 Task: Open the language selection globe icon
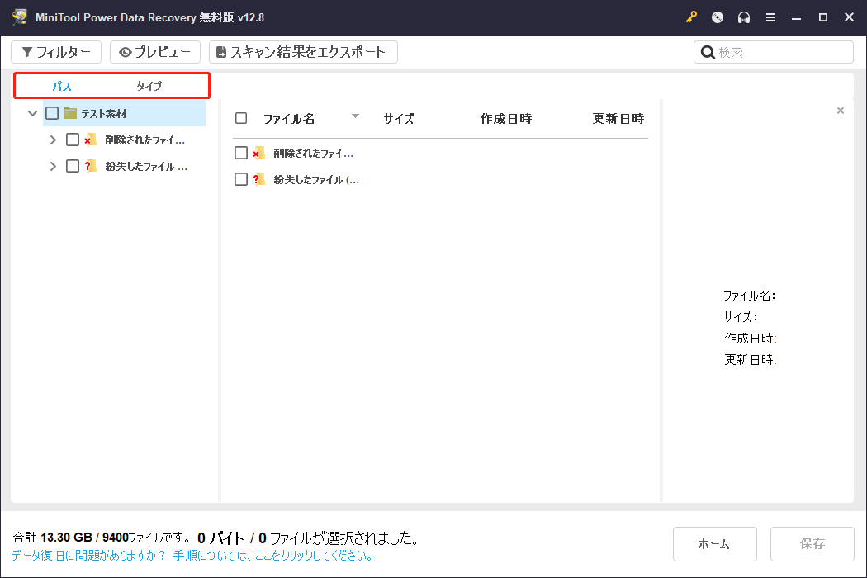(717, 17)
